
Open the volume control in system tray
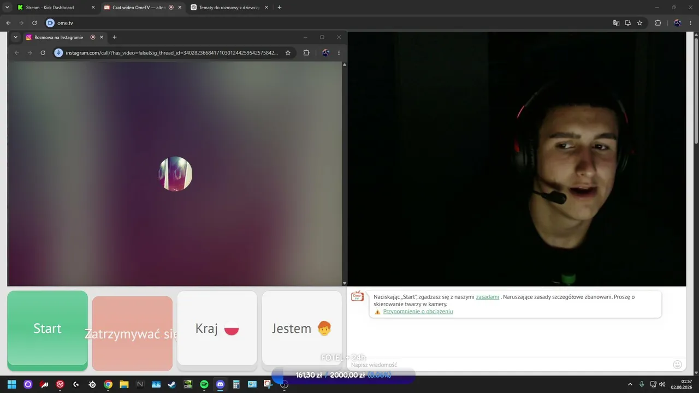pos(662,384)
